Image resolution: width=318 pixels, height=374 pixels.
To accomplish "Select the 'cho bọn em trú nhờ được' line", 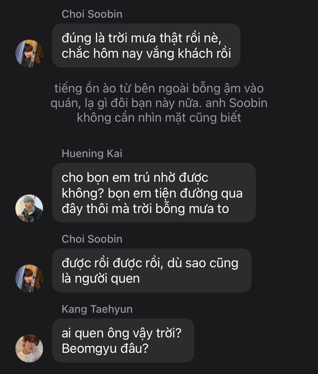I will [x=135, y=178].
